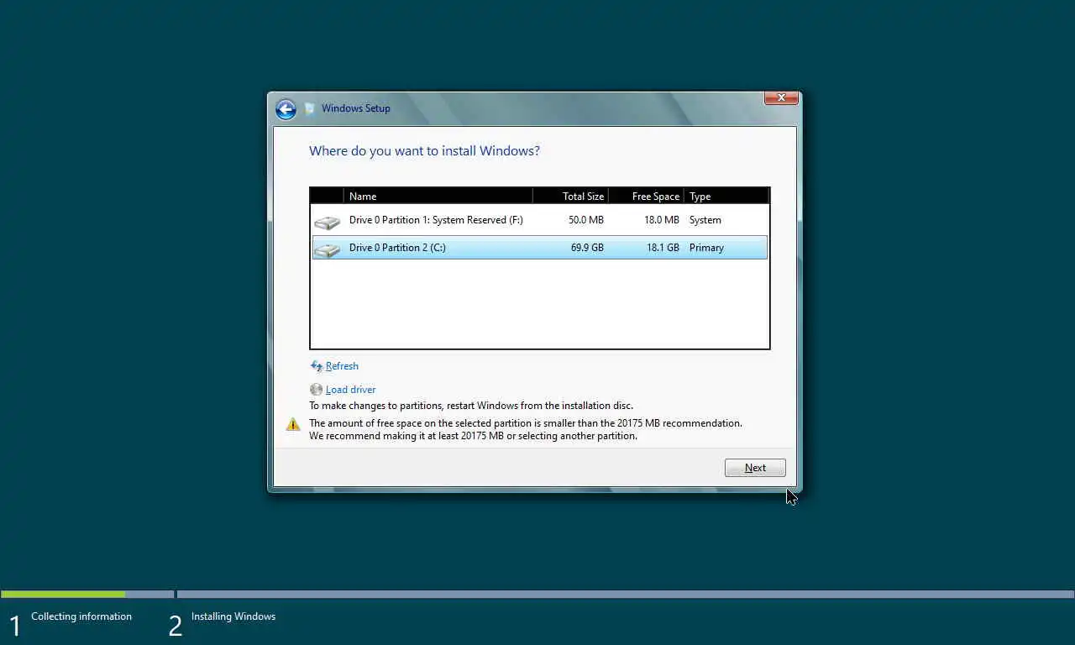Screen dimensions: 1075x645
Task: Click the 'To make changes to partitions' message
Action: 471,406
